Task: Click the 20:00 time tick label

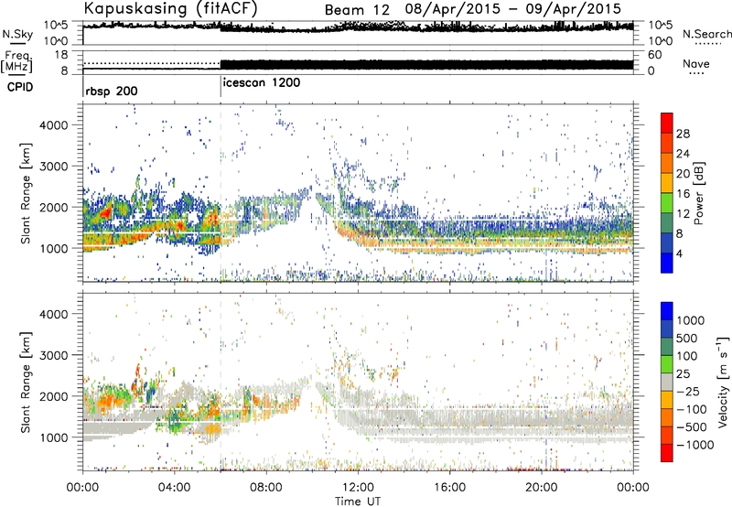Action: (541, 488)
